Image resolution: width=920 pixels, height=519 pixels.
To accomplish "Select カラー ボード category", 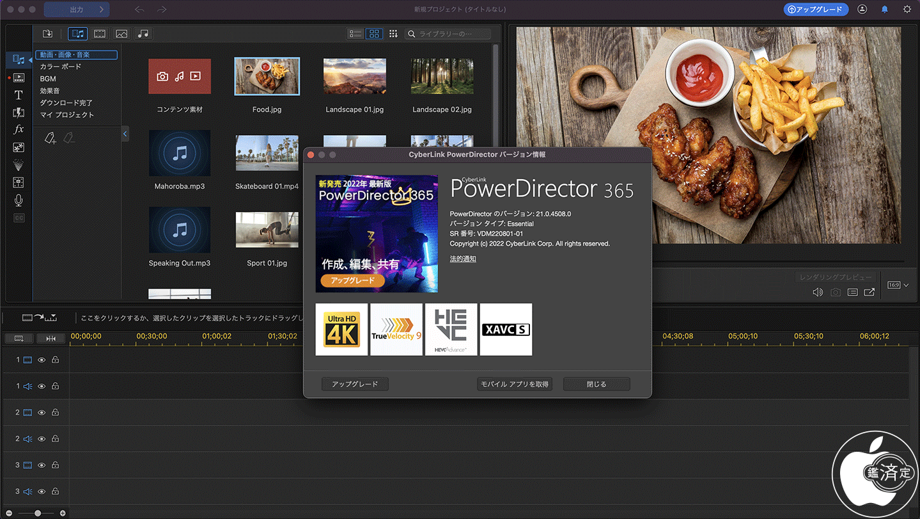I will 61,67.
